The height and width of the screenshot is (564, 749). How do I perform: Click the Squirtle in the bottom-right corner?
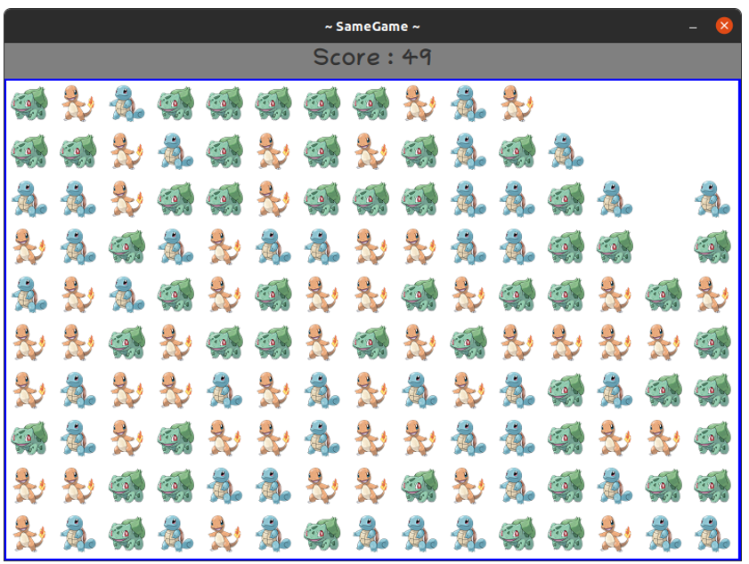click(712, 533)
